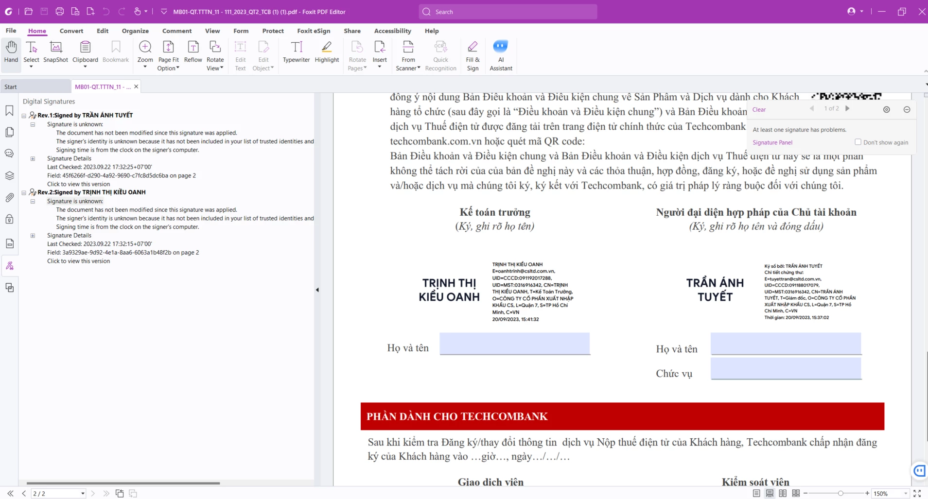Open the Comments side panel

pos(9,154)
